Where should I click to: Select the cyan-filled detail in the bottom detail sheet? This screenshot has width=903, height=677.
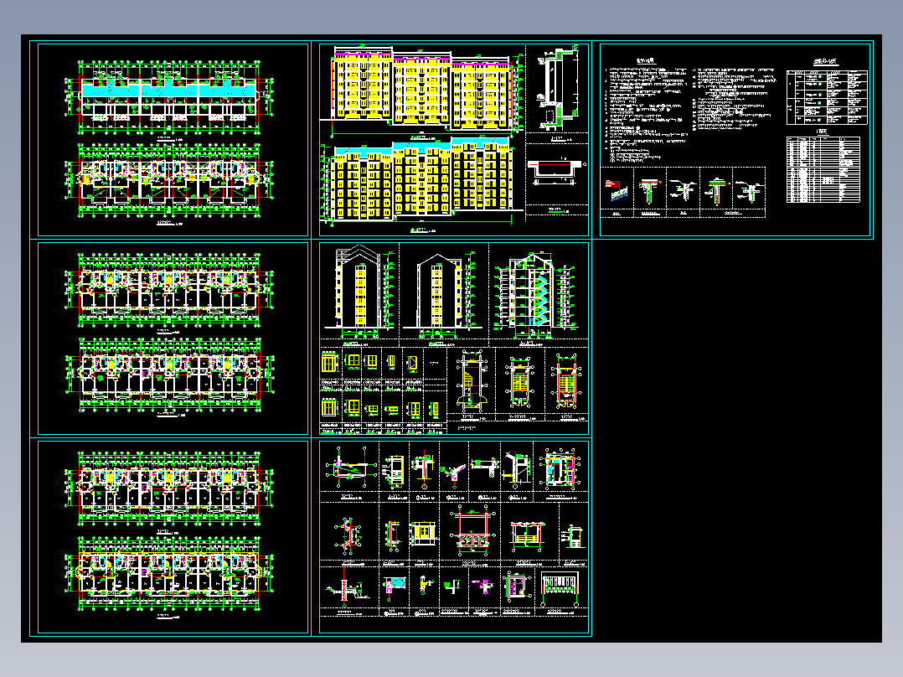[x=395, y=586]
